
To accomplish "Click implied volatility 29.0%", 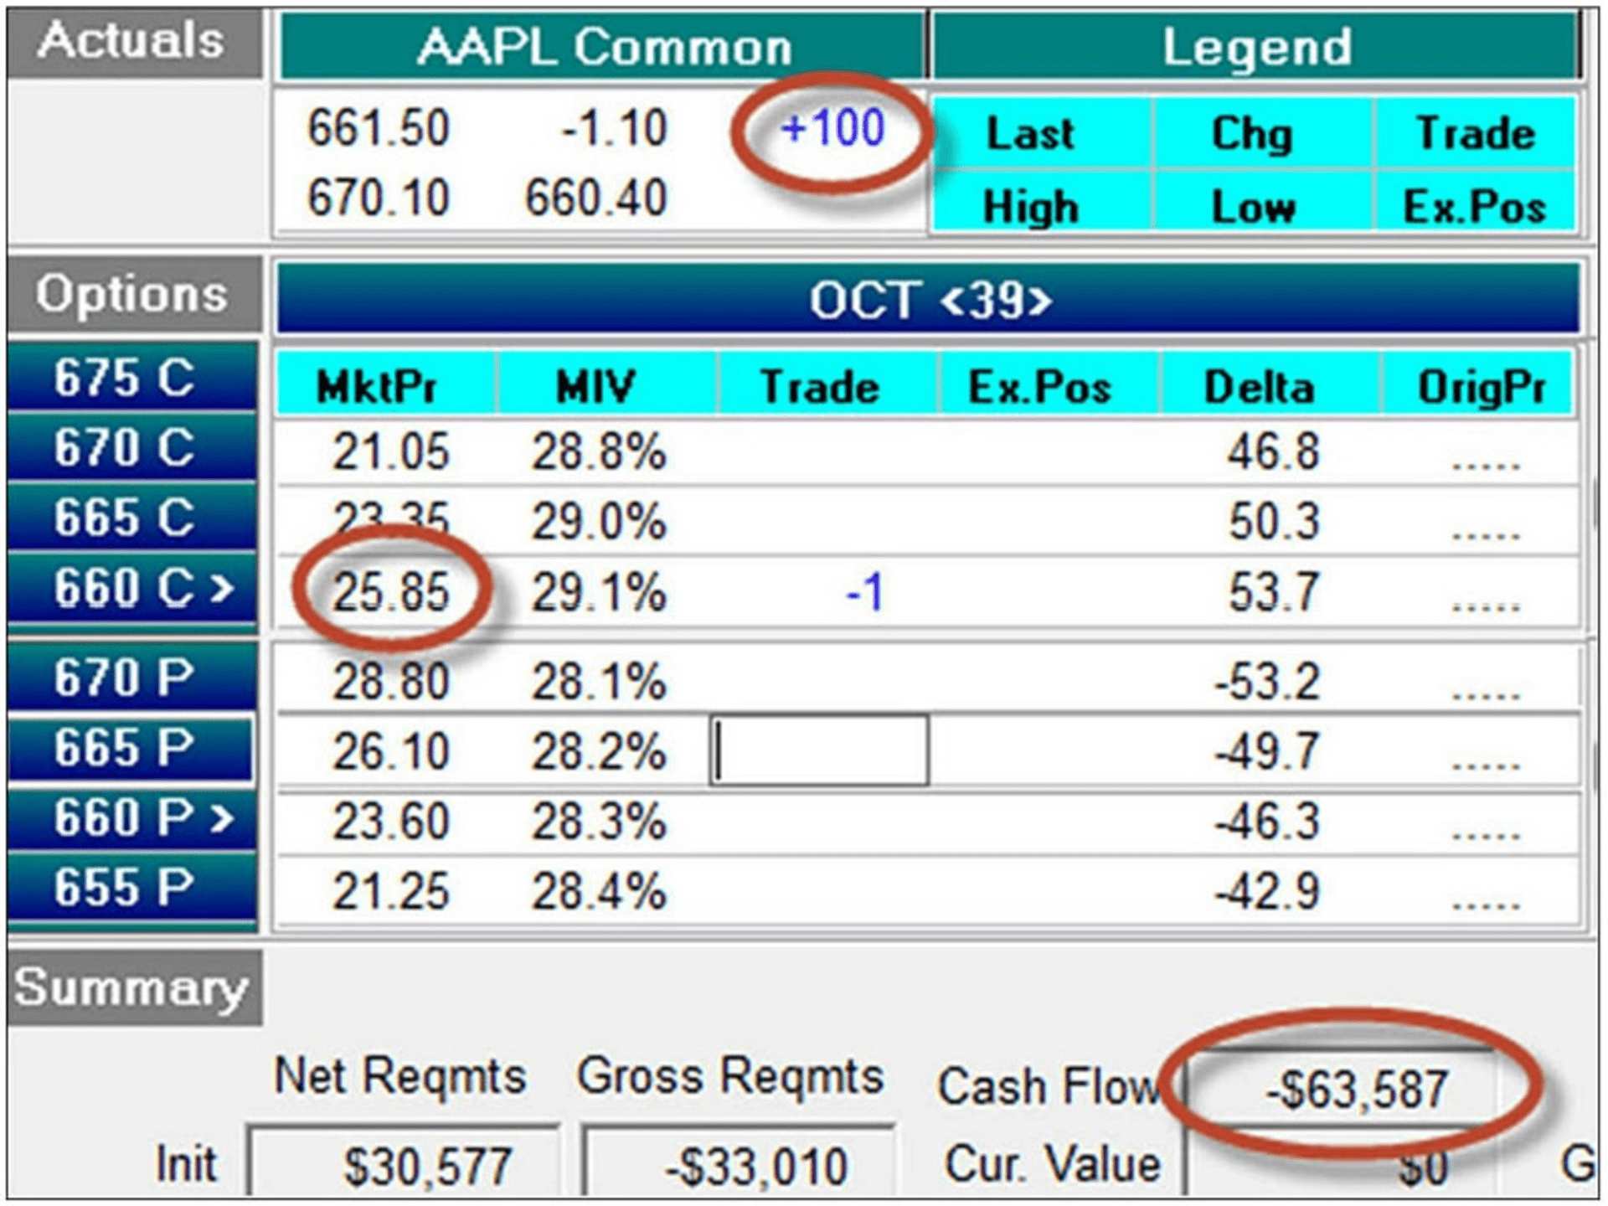I will point(599,522).
